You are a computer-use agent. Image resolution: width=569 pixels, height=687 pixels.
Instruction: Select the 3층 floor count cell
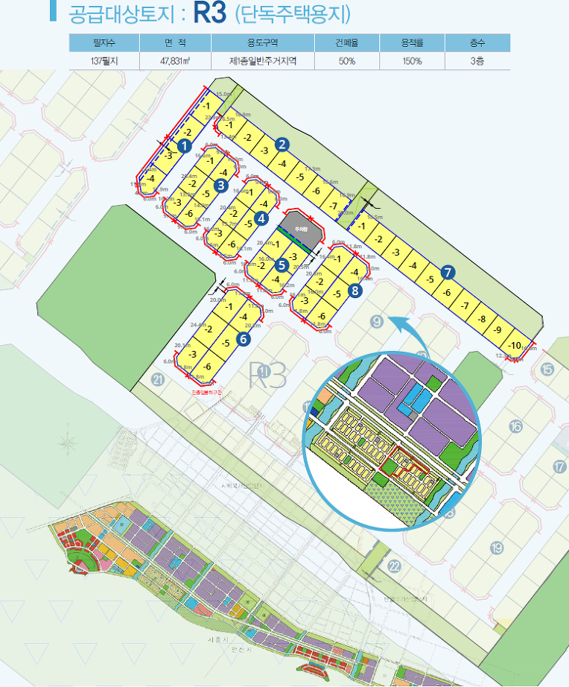477,61
